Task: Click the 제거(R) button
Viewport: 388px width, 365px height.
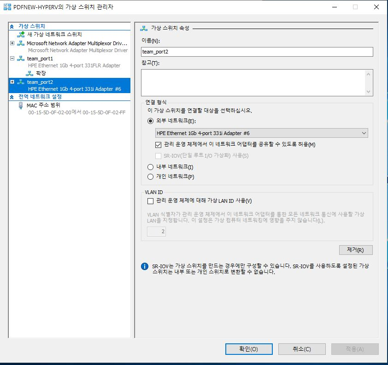Action: click(x=356, y=250)
